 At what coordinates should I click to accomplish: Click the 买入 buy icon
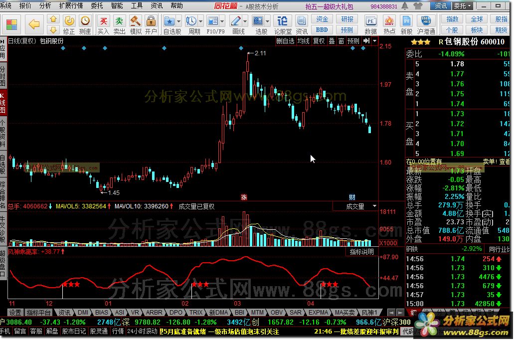coord(103,24)
